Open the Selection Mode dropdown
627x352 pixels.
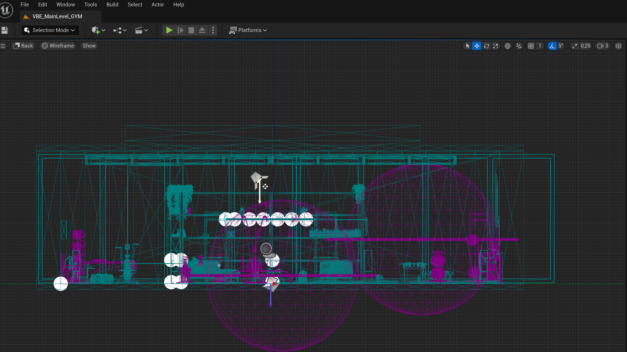click(x=50, y=30)
